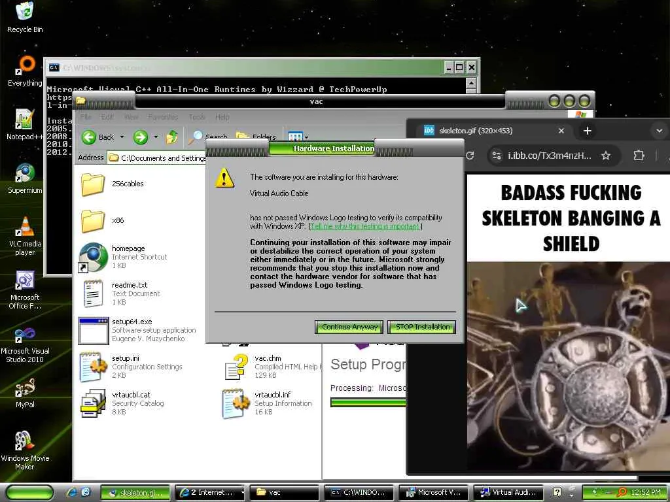
Task: Switch to vac taskbar button
Action: coord(285,492)
